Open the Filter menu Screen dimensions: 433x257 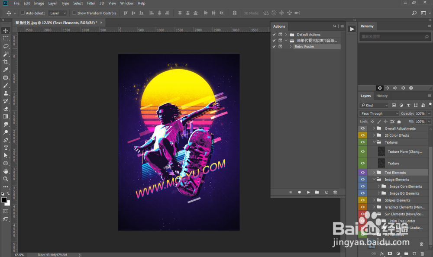(x=91, y=3)
